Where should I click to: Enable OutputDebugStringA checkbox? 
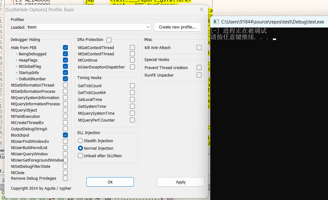[x=65, y=129]
